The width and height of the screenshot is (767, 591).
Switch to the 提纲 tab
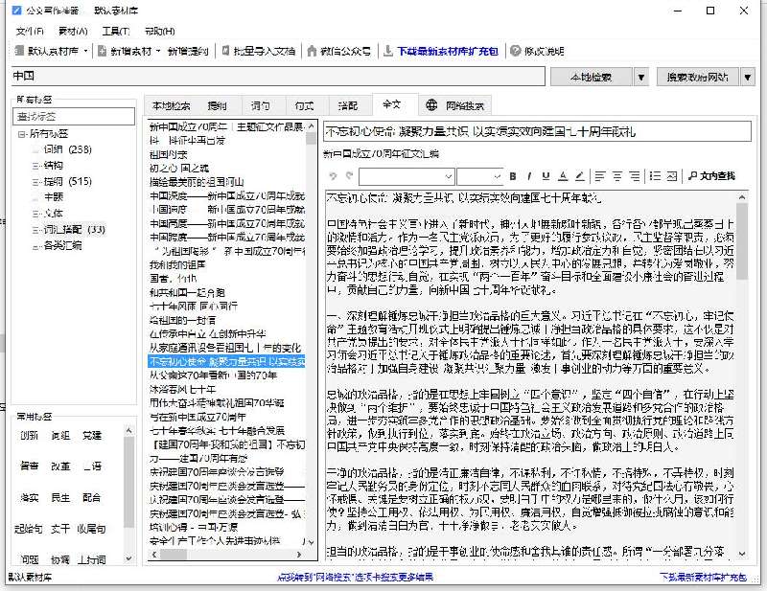point(218,105)
